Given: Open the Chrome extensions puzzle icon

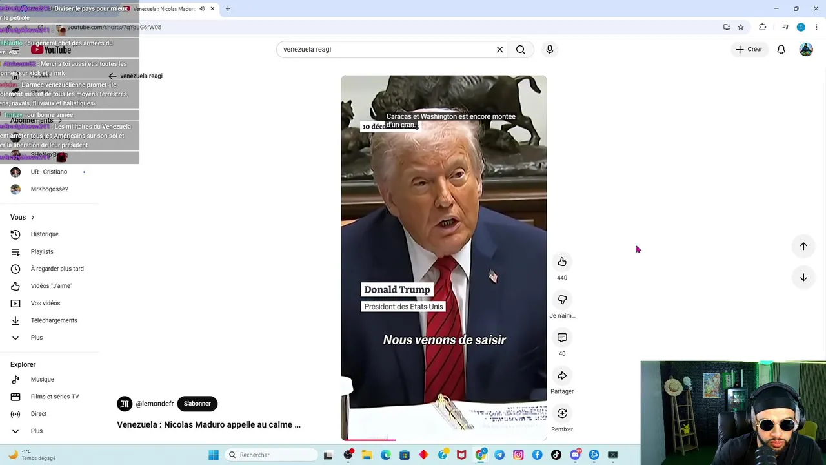Looking at the screenshot, I should pos(763,27).
